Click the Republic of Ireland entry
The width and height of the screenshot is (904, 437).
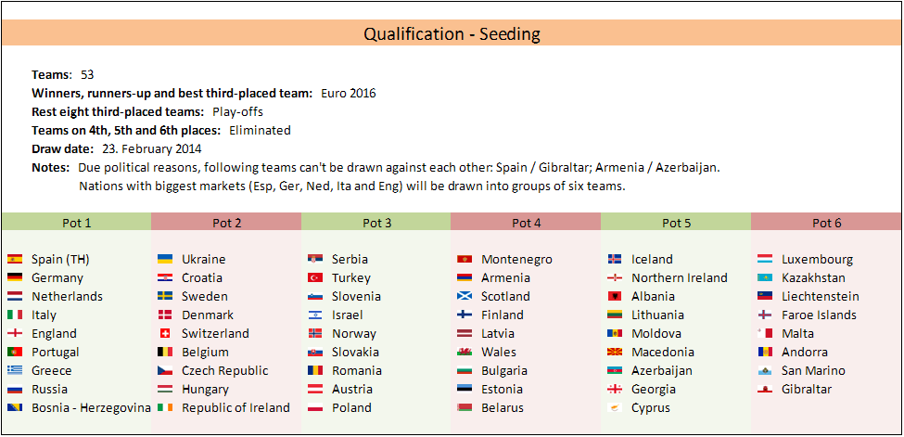(x=236, y=408)
